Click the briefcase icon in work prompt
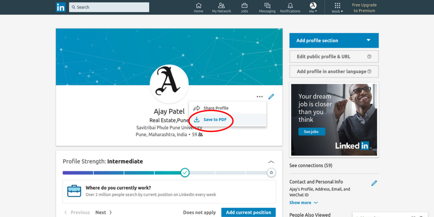The image size is (434, 217). [74, 191]
